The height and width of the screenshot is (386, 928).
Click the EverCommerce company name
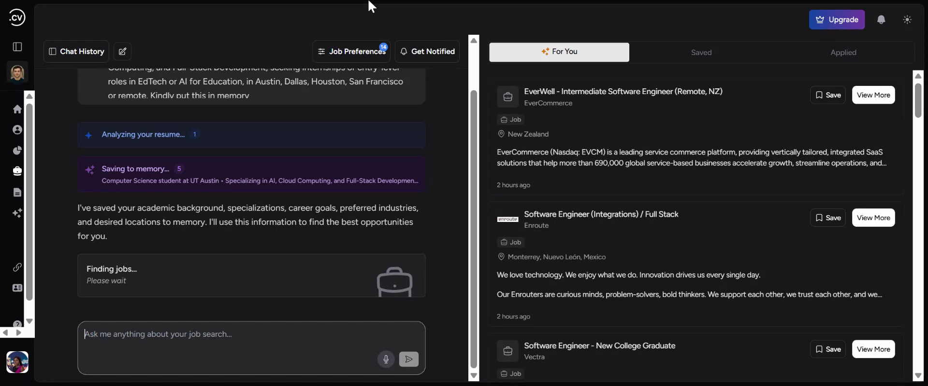tap(548, 103)
